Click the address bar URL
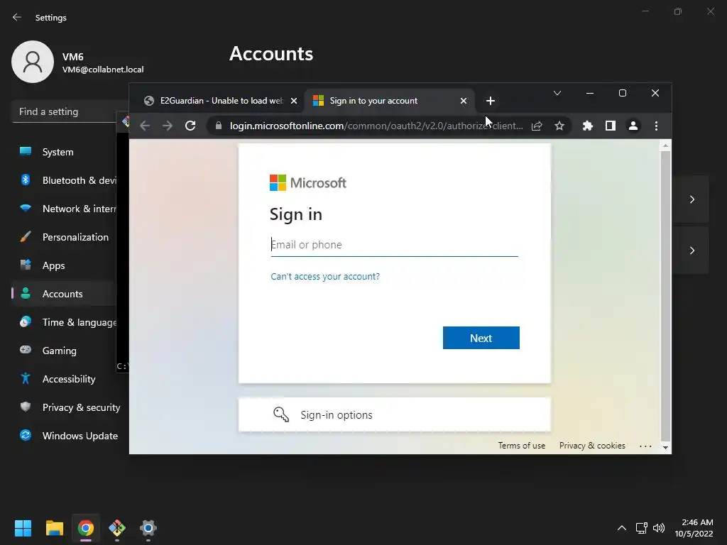Image resolution: width=727 pixels, height=545 pixels. tap(376, 126)
